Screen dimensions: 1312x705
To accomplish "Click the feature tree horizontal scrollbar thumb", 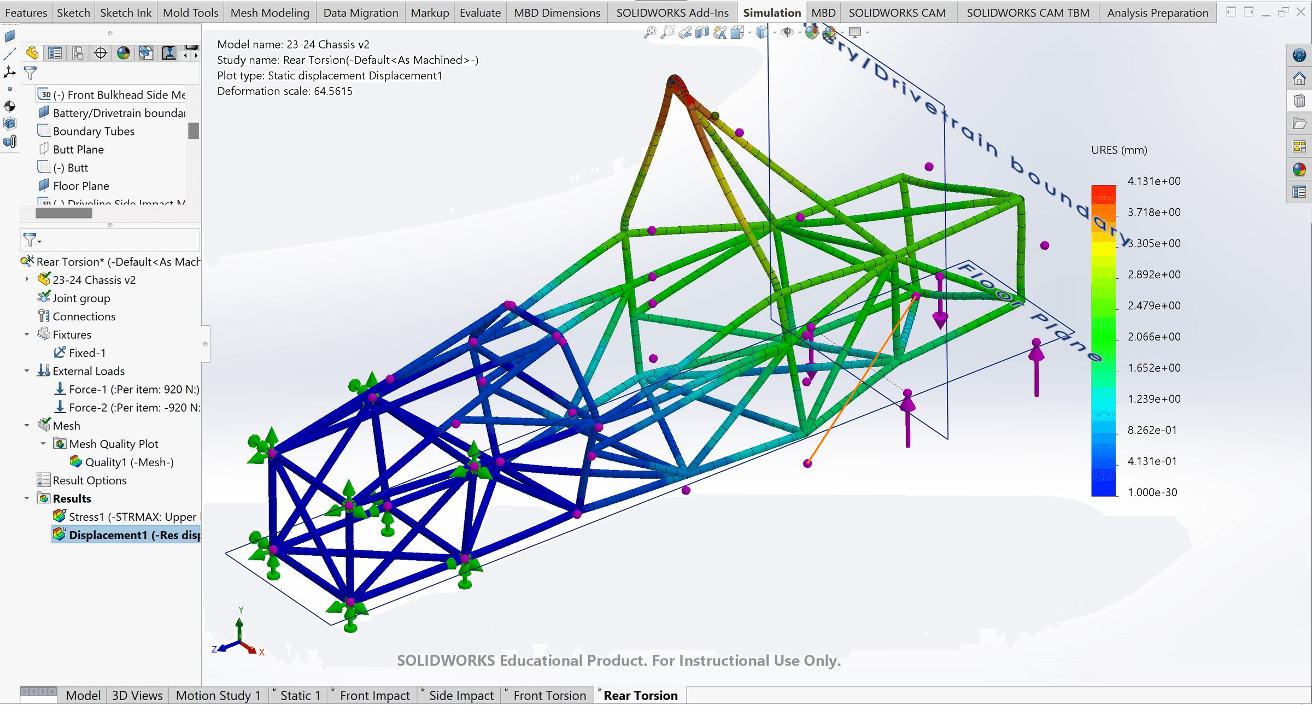I will click(63, 213).
